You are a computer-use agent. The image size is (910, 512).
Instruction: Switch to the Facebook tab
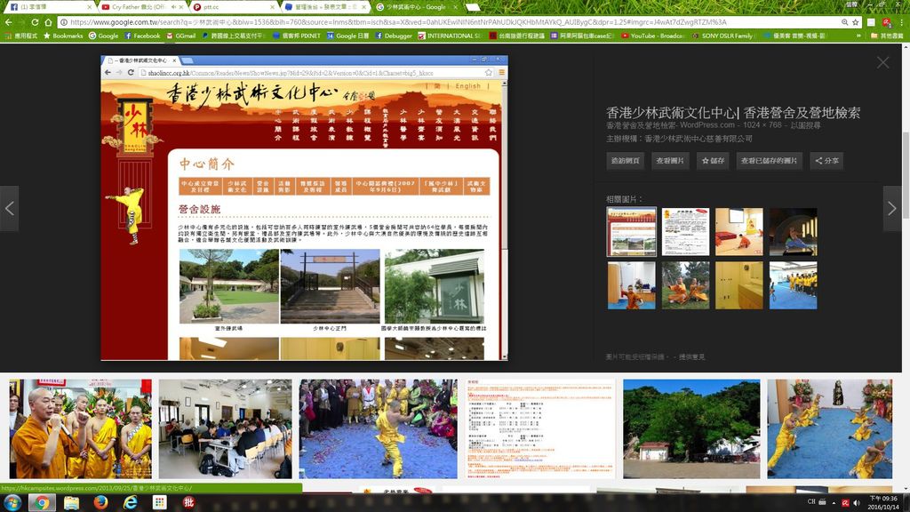pos(49,7)
